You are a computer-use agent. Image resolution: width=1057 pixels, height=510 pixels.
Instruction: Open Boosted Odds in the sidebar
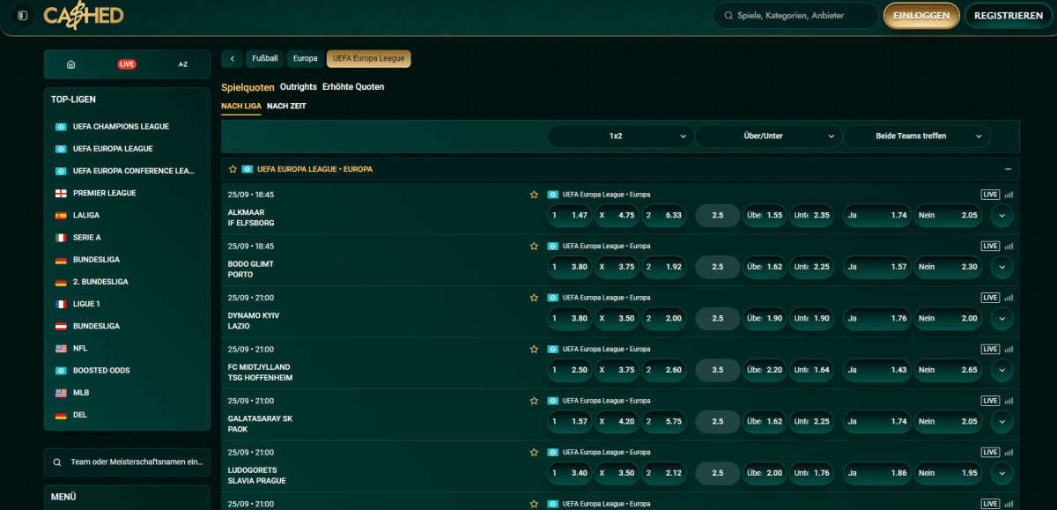[101, 370]
